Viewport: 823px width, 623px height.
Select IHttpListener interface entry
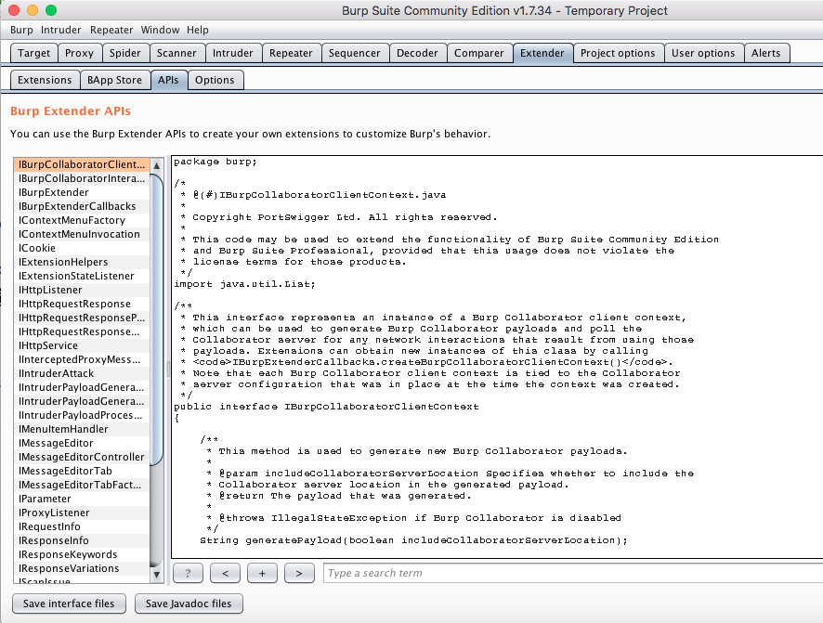(50, 290)
